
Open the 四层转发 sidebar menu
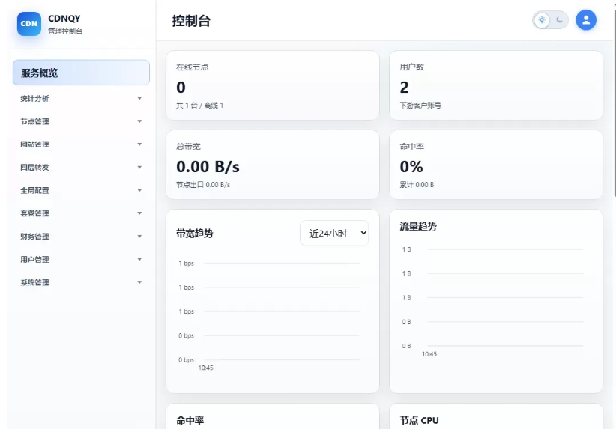point(82,168)
